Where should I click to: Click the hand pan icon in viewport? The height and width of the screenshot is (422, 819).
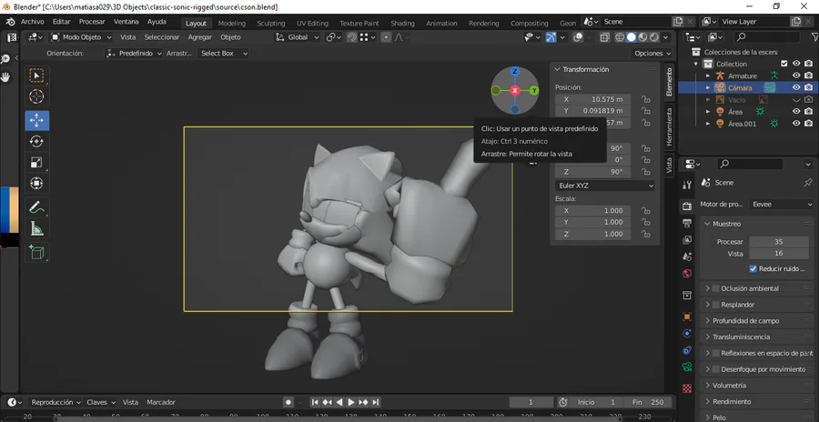(5, 76)
